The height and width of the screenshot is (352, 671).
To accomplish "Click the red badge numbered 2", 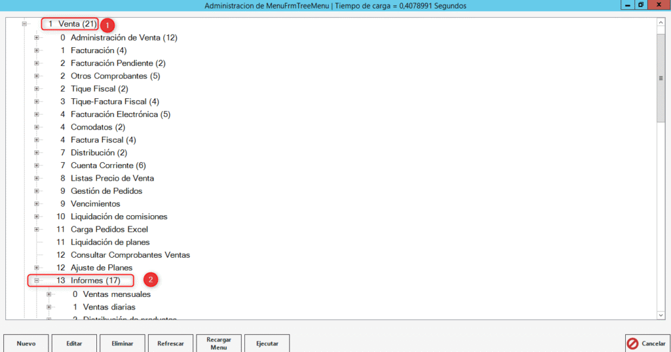I will [x=151, y=280].
